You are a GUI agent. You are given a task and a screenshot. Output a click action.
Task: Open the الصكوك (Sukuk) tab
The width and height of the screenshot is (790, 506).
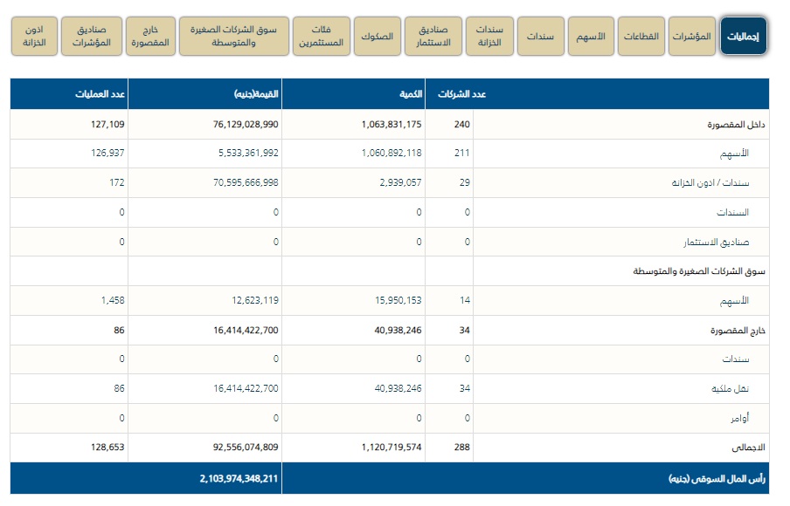click(377, 36)
